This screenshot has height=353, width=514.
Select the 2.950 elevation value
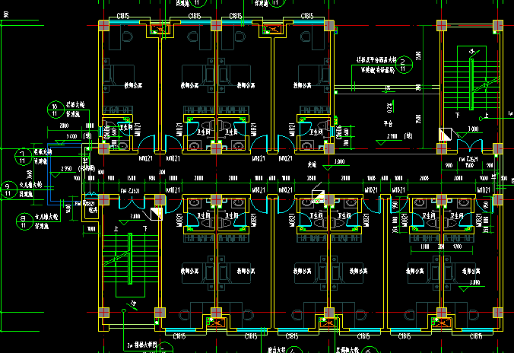click(x=66, y=169)
